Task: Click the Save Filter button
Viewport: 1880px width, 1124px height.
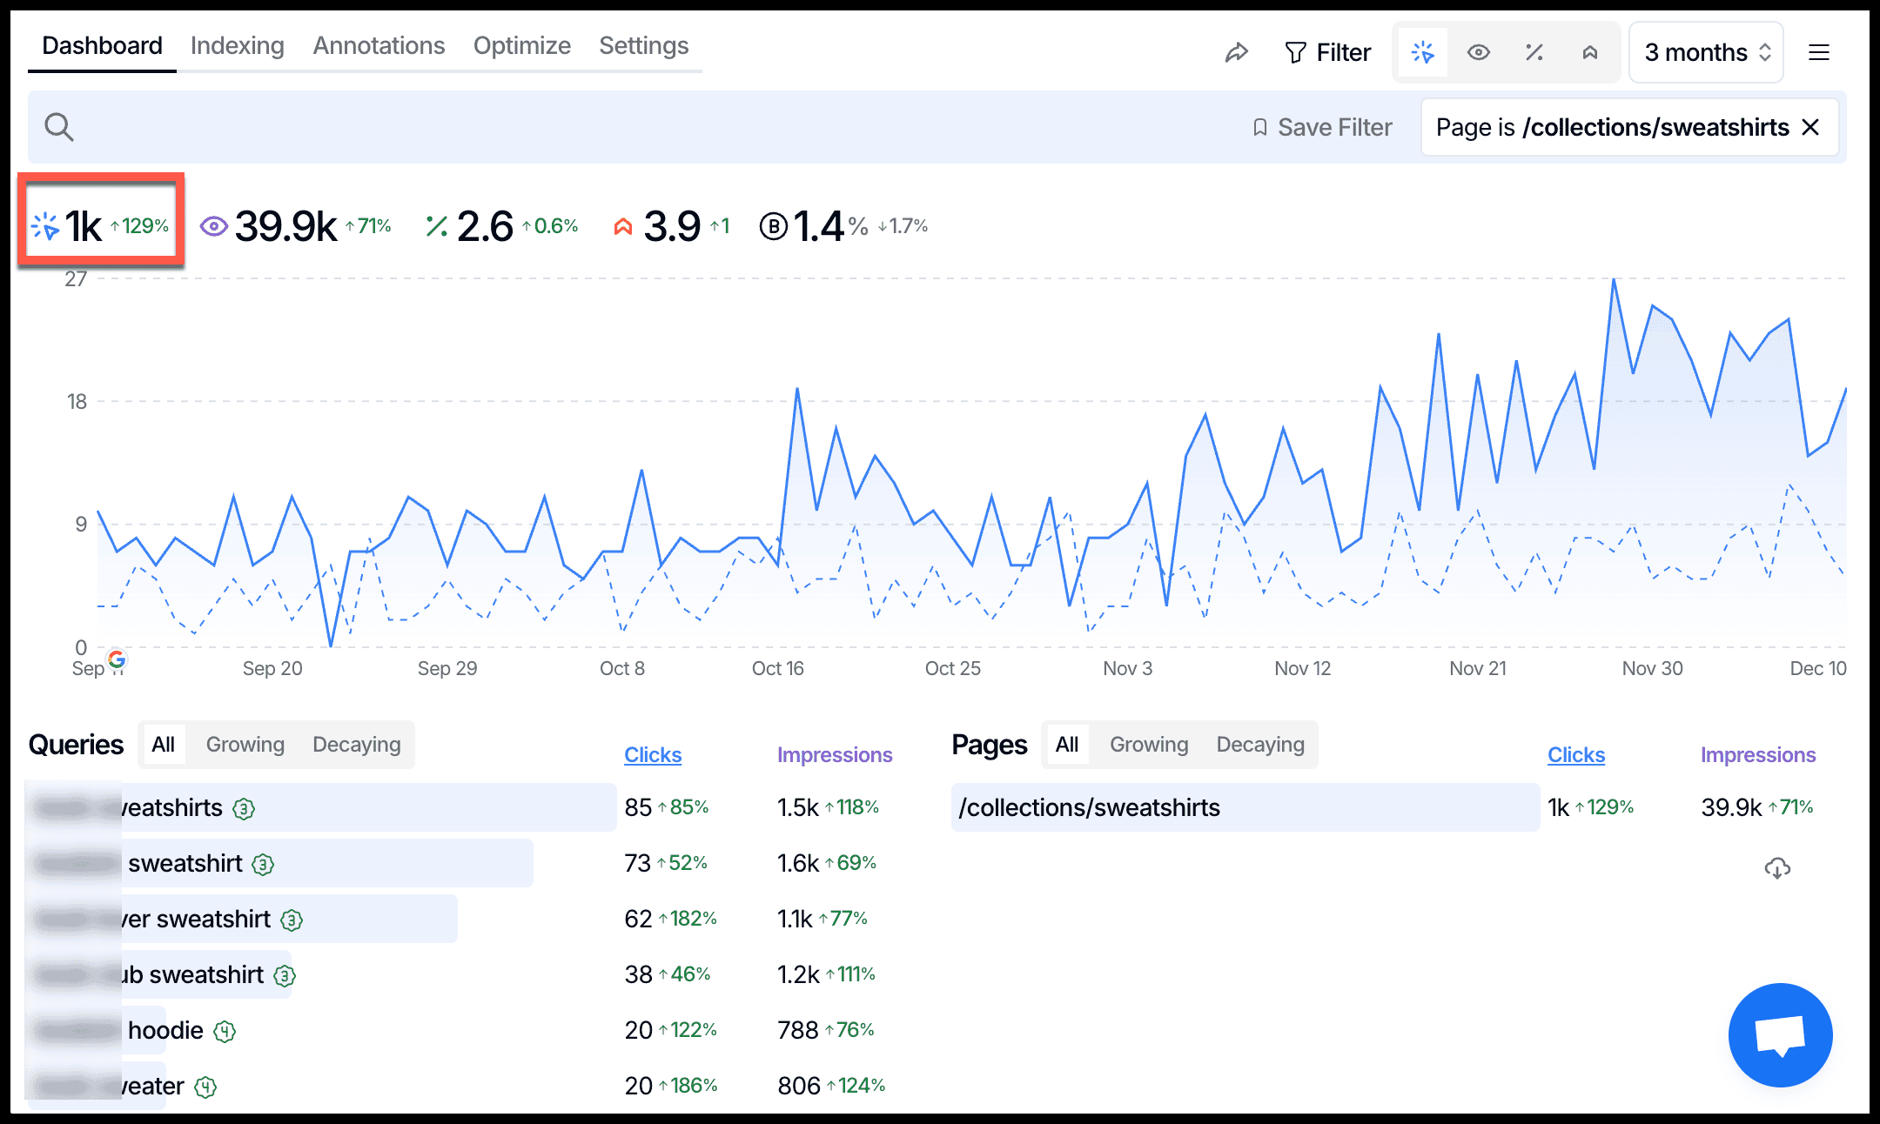Action: 1323,128
